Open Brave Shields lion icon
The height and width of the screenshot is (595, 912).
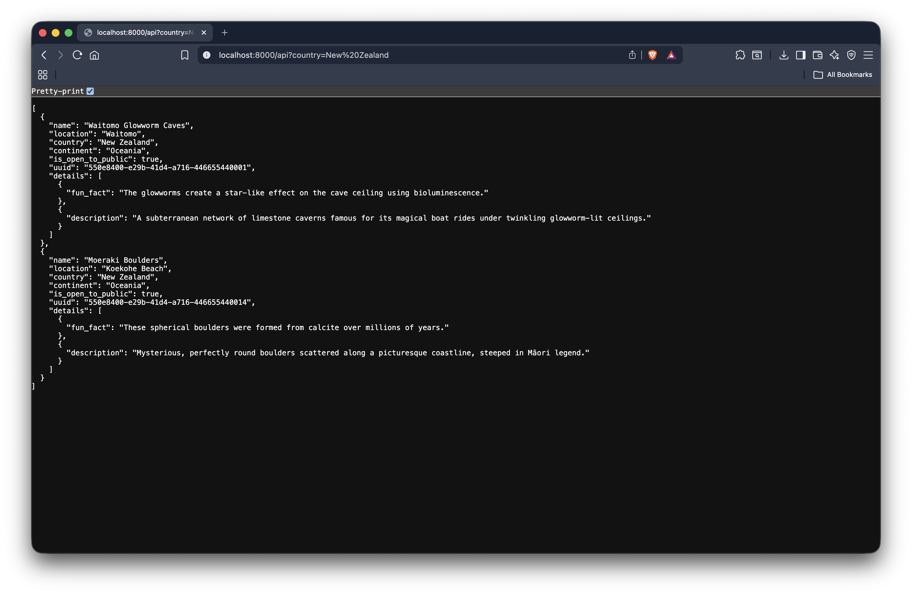tap(653, 55)
